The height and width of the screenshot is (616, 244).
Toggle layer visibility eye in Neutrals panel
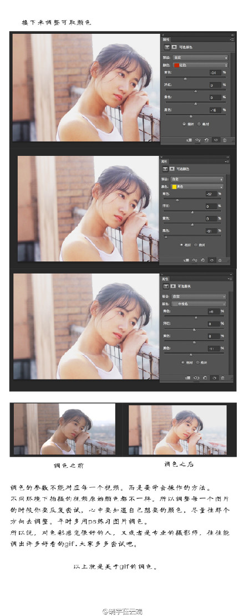(215, 378)
